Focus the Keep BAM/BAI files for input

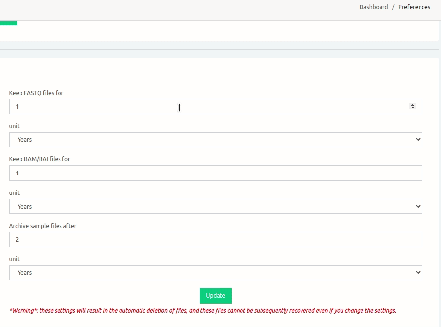point(215,173)
